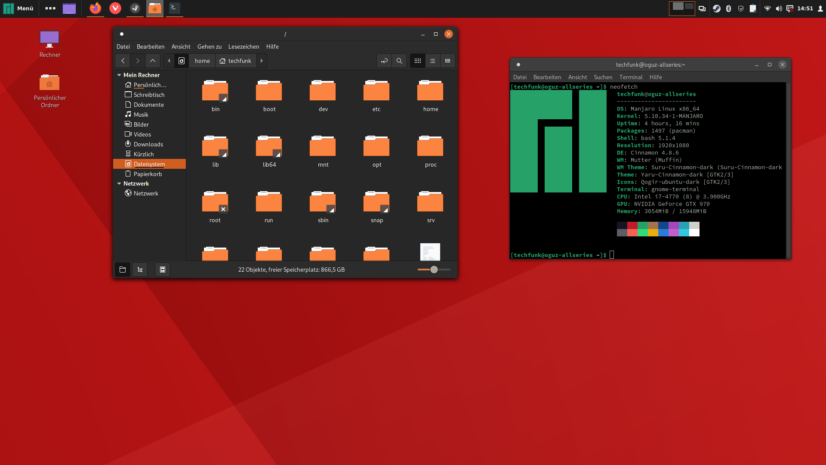Select Schreibtisch in sidebar
Viewport: 826px width, 465px height.
pos(149,95)
